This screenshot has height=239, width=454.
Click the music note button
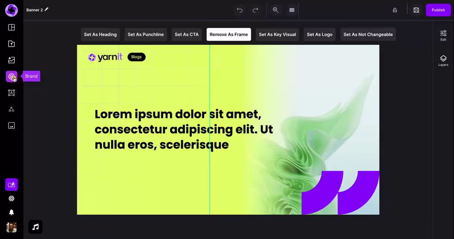(x=35, y=227)
